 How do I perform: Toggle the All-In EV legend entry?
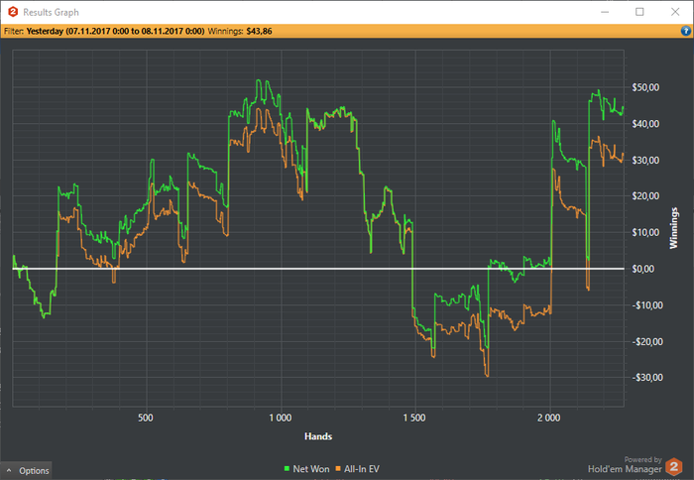[357, 469]
